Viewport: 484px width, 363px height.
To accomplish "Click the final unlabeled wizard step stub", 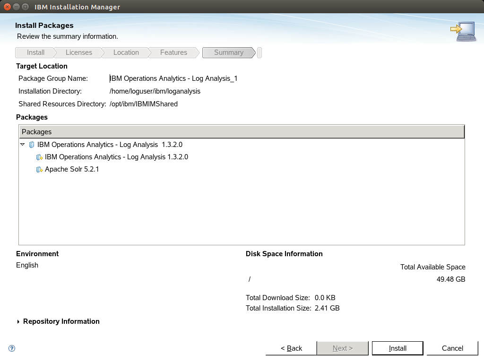I will click(x=259, y=52).
